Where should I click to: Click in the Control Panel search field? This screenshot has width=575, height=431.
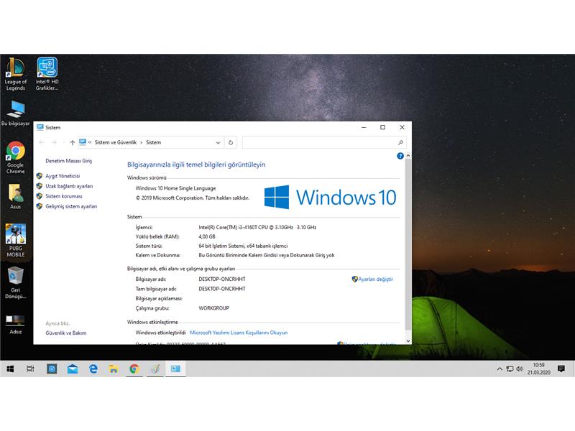pyautogui.click(x=324, y=142)
